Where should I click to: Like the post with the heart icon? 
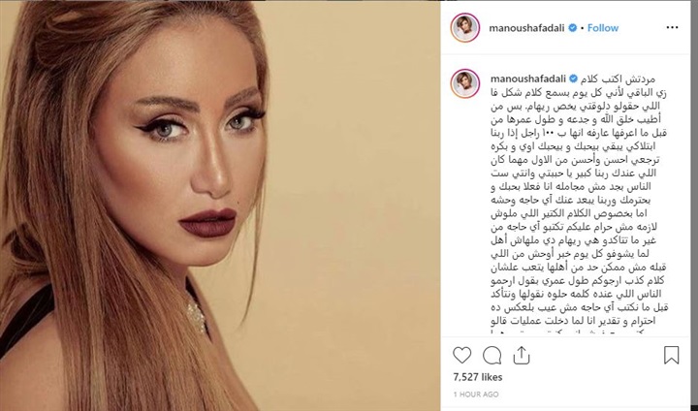click(x=461, y=356)
